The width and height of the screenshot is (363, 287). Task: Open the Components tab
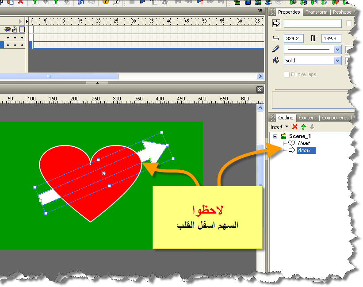click(x=335, y=118)
